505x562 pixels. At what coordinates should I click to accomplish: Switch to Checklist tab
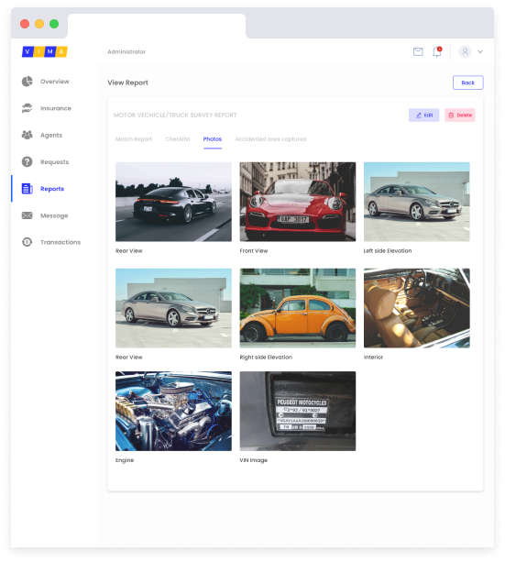coord(178,139)
